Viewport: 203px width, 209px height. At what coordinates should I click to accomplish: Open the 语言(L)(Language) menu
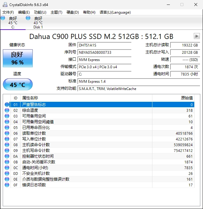point(115,12)
